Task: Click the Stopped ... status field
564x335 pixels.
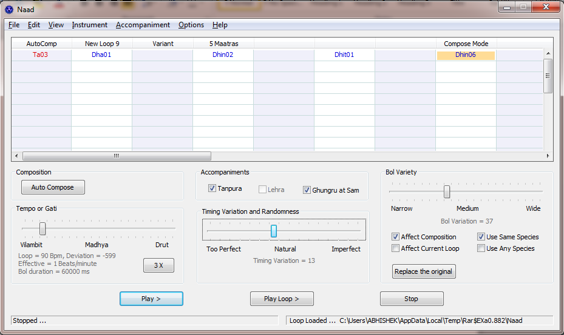Action: coord(145,320)
